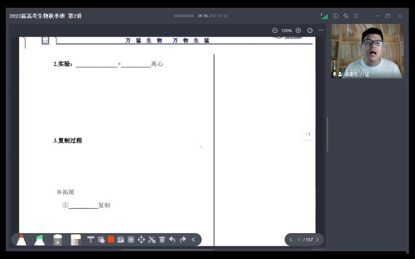Image resolution: width=415 pixels, height=259 pixels.
Task: Click the course title text
Action: (x=45, y=16)
